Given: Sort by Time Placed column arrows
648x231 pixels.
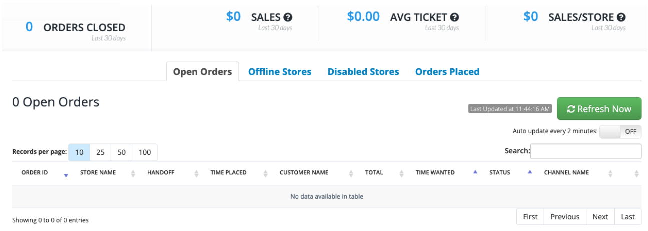Looking at the screenshot, I should click(x=265, y=173).
